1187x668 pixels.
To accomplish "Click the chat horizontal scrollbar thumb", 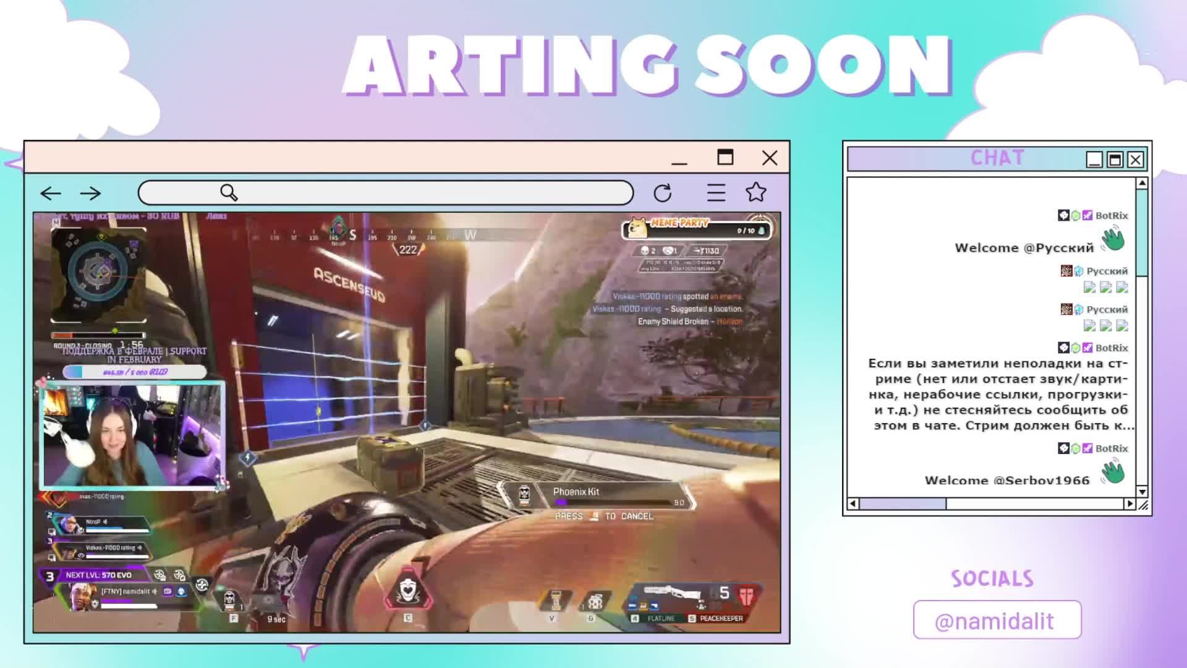I will click(903, 503).
